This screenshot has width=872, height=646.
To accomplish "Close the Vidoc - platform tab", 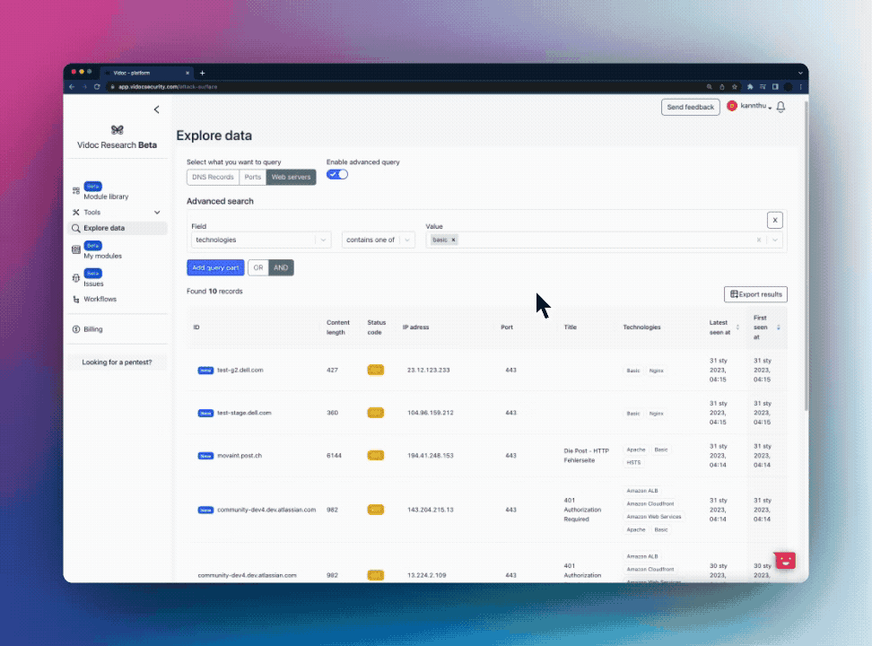I will coord(187,73).
